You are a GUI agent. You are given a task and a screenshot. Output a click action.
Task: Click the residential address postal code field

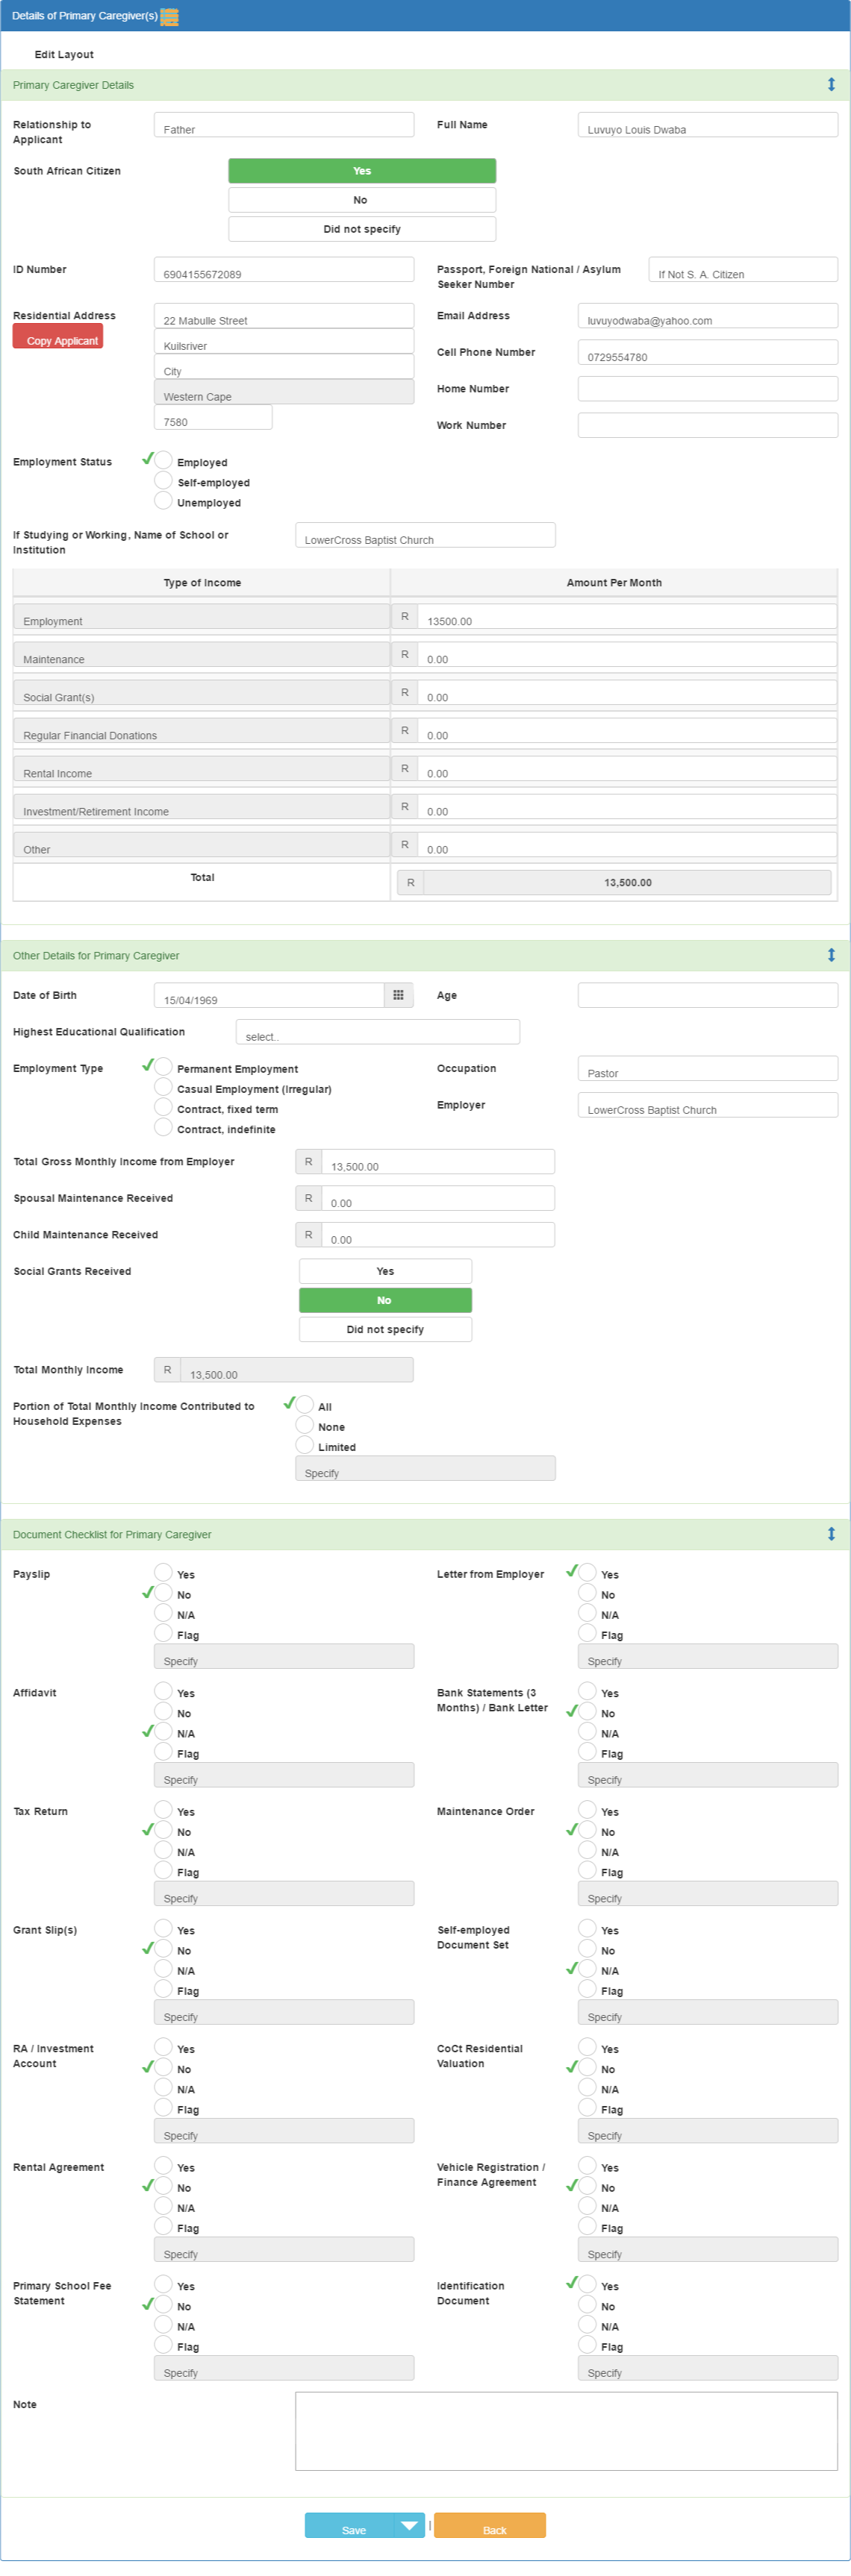tap(213, 417)
